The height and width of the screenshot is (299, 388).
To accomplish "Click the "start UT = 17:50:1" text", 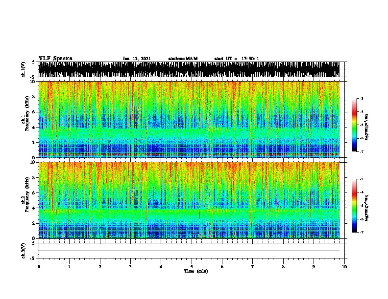I will [x=237, y=59].
